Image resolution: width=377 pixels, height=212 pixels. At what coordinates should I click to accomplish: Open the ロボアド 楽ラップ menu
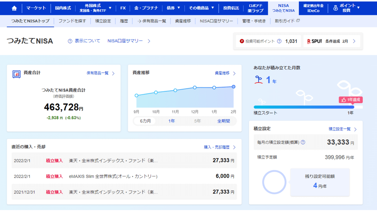[x=256, y=8]
